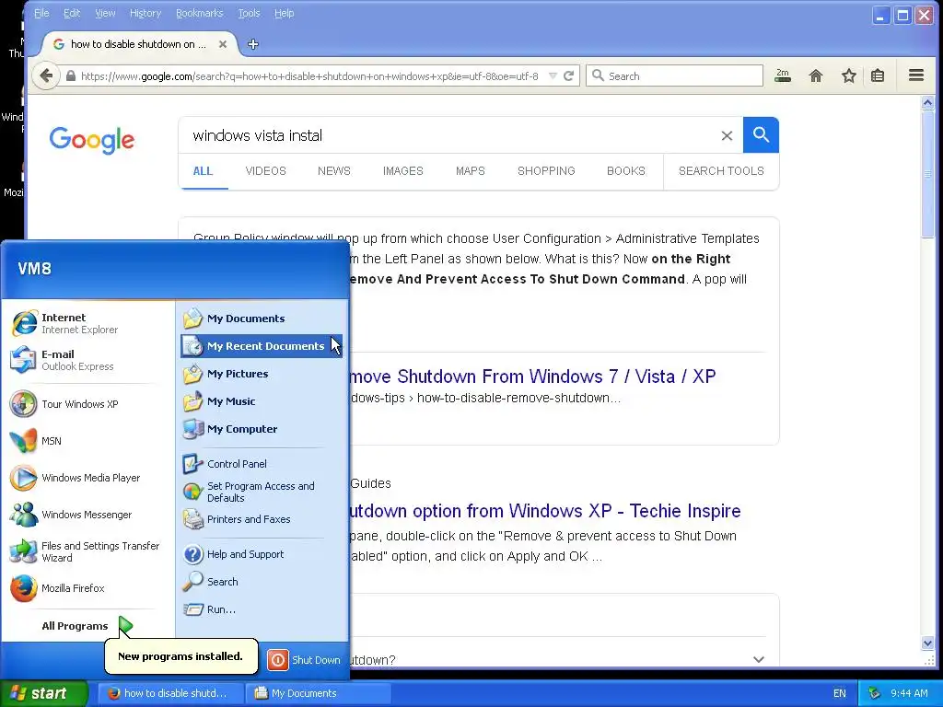Open the Edit menu
The width and height of the screenshot is (943, 707).
pos(72,13)
